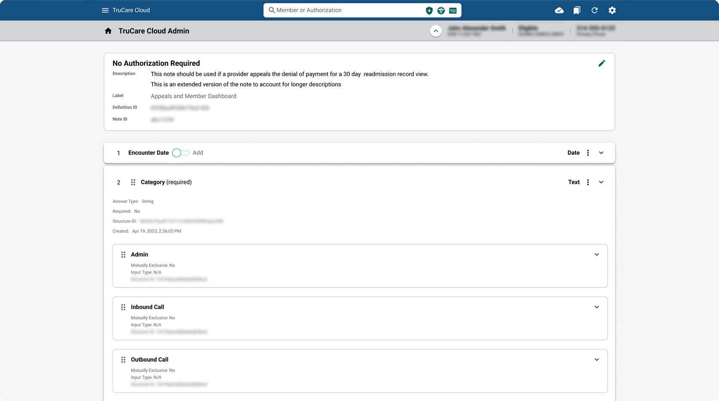The image size is (719, 401).
Task: Edit the No Authorization Required note
Action: tap(602, 63)
